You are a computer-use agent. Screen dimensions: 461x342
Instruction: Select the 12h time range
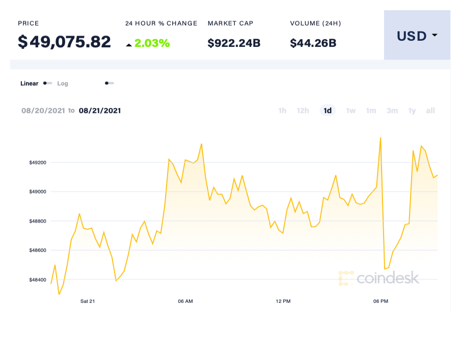[303, 110]
